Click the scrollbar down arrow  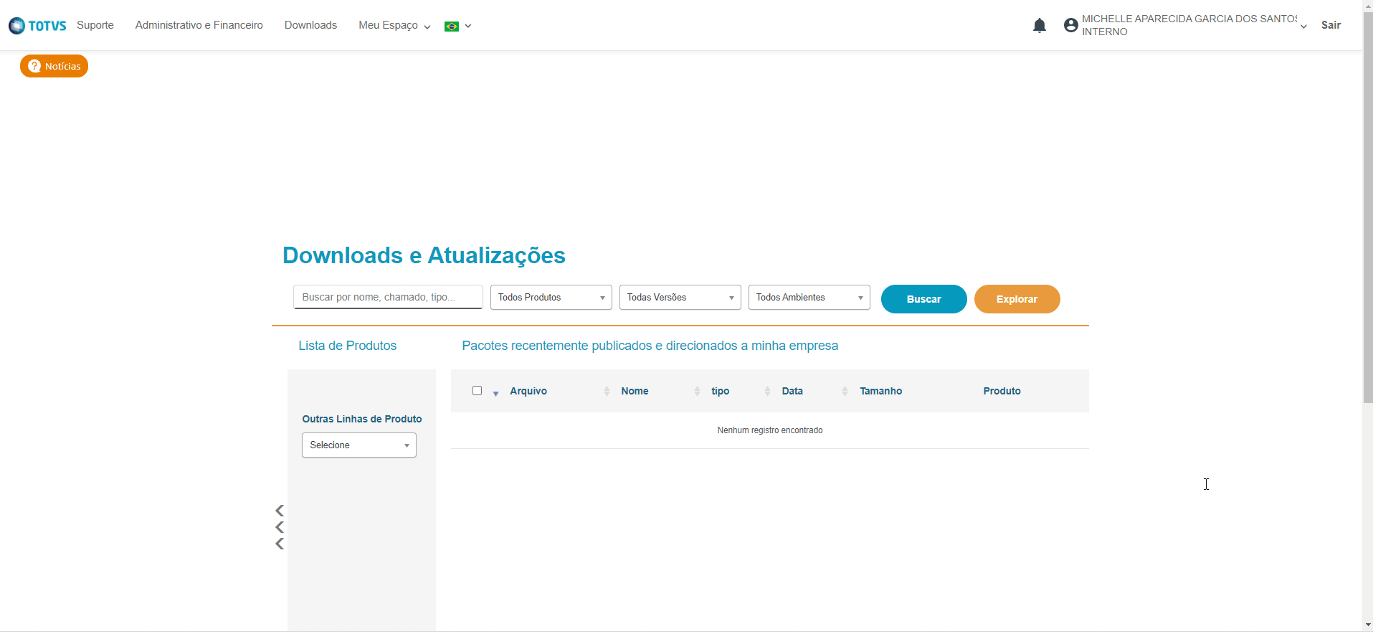point(1367,625)
